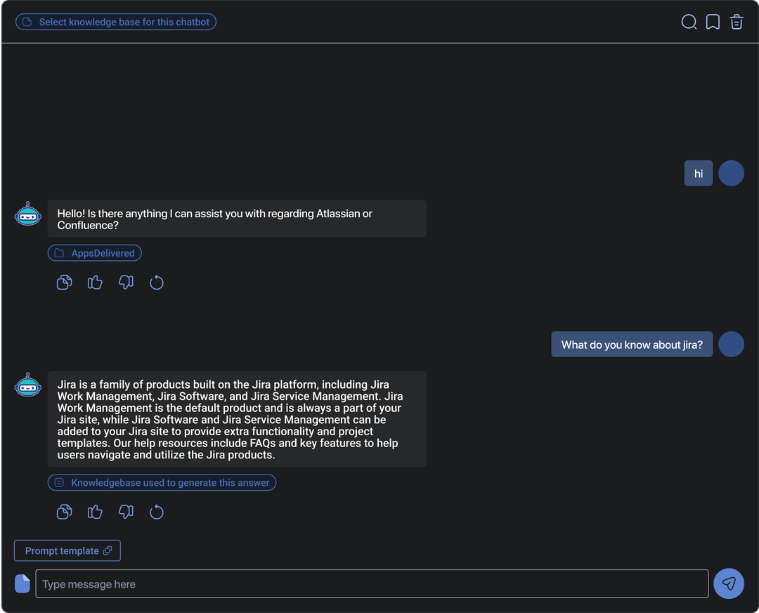Regenerate the Hello greeting reply
Viewport: 759px width, 613px height.
156,283
